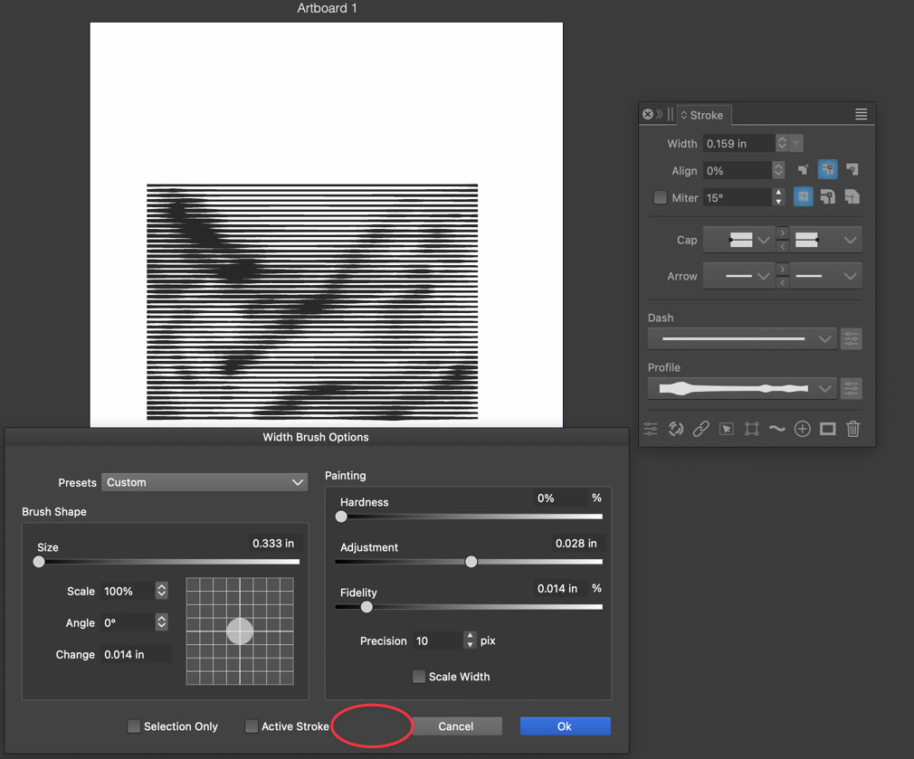914x759 pixels.
Task: Confirm with the Ok button
Action: [x=565, y=726]
